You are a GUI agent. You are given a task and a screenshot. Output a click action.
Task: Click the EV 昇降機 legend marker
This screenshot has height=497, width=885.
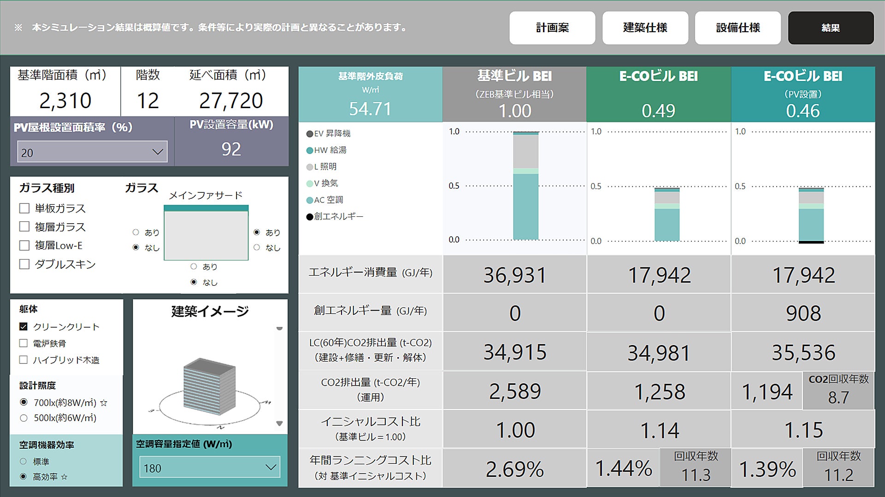click(x=310, y=134)
